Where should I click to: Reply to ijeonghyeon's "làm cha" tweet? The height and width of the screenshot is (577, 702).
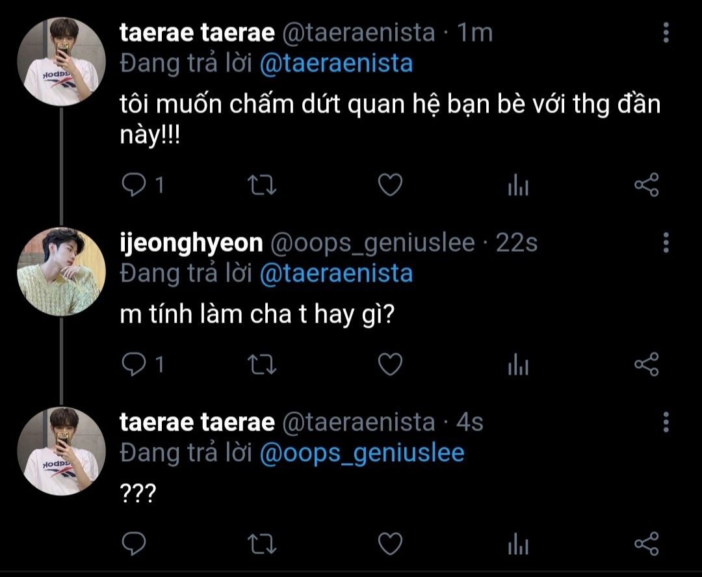[x=135, y=364]
